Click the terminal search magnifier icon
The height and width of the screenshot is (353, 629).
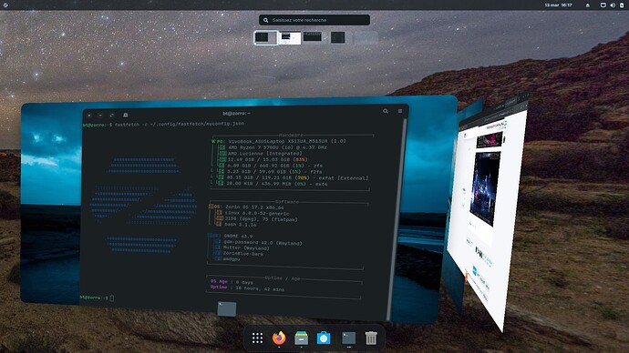click(x=386, y=111)
